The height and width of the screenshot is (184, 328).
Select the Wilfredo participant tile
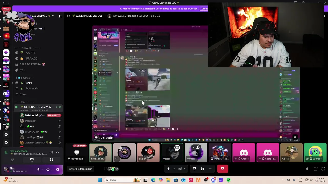click(315, 153)
